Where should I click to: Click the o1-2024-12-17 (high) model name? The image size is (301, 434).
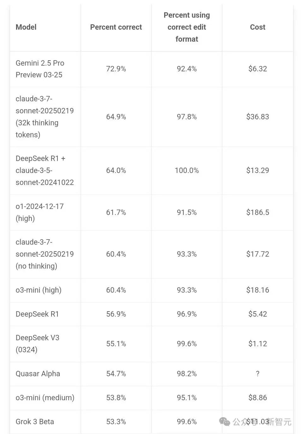40,212
